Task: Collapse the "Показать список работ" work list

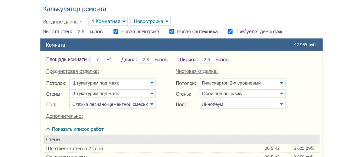Action: point(77,129)
